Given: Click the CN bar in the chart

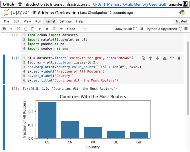Looking at the screenshot, I should [x=70, y=129].
